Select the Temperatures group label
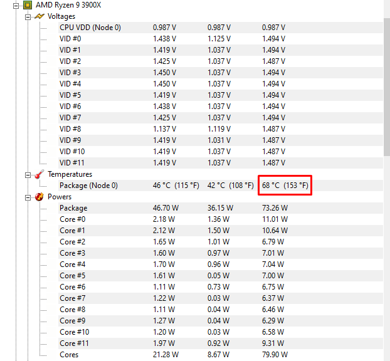390x361 pixels. (x=70, y=174)
